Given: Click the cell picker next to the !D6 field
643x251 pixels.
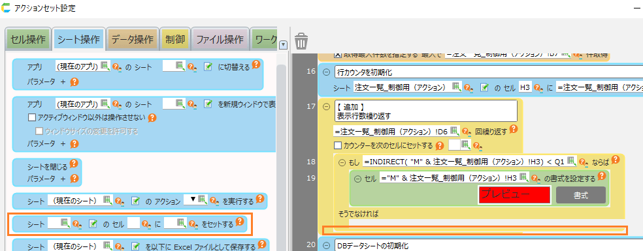Looking at the screenshot, I should (454, 130).
